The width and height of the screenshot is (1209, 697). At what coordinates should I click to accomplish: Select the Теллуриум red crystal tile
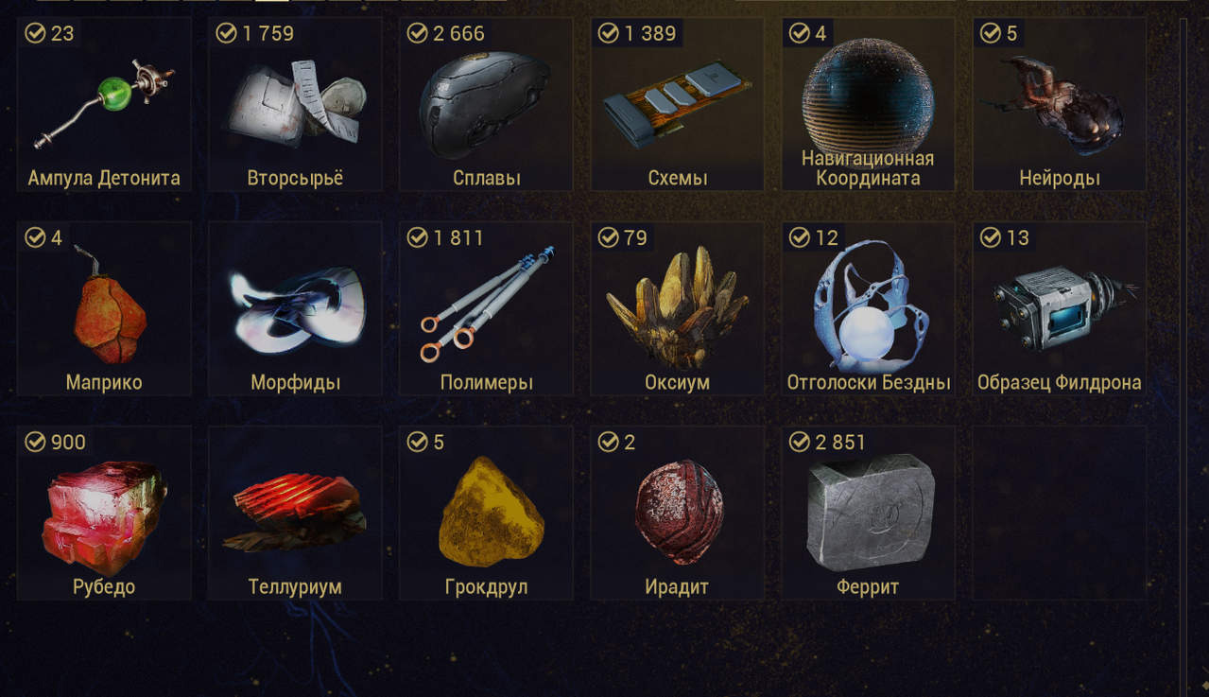295,513
